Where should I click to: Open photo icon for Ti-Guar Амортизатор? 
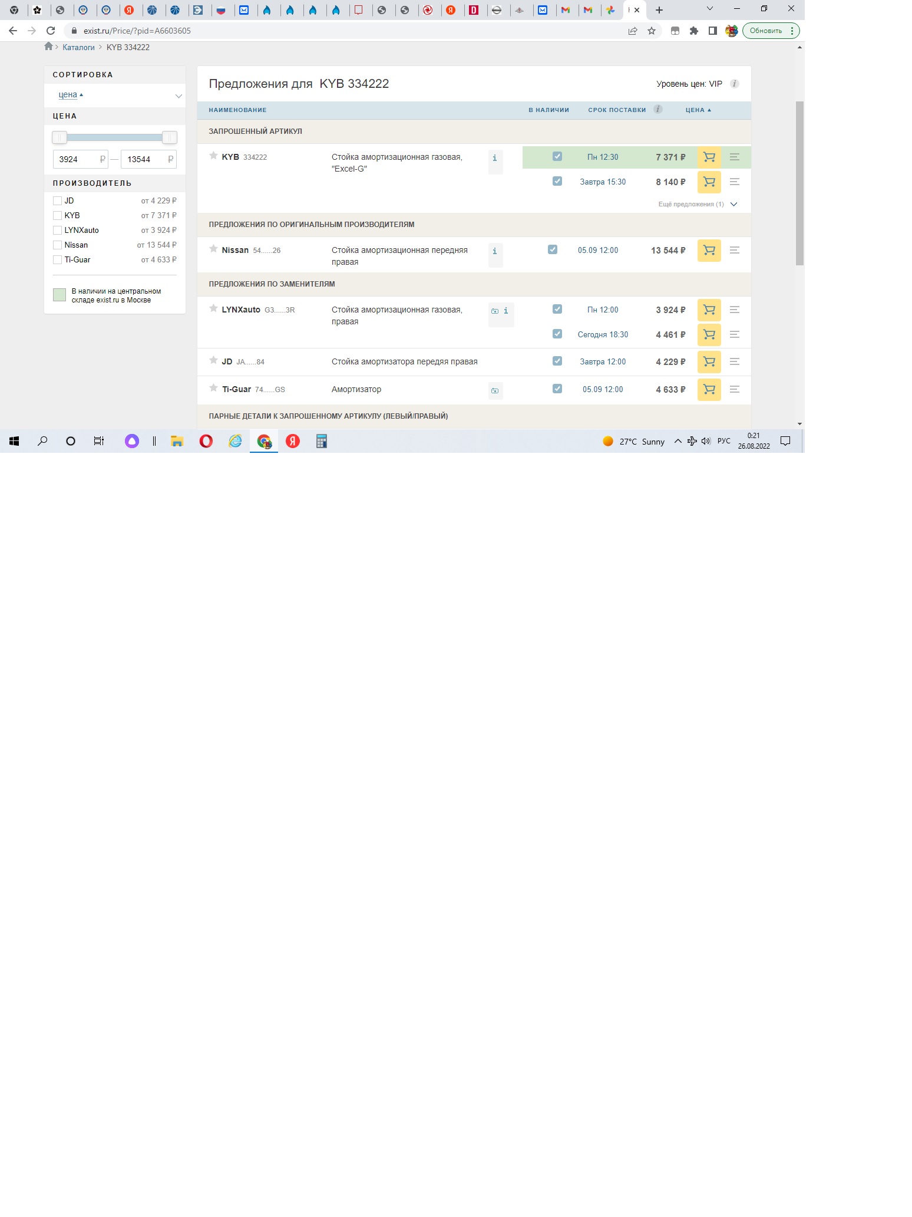495,390
